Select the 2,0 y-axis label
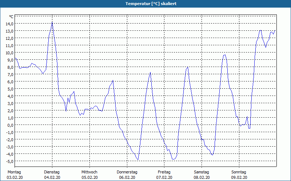This screenshot has height=181, width=291. click(11, 110)
